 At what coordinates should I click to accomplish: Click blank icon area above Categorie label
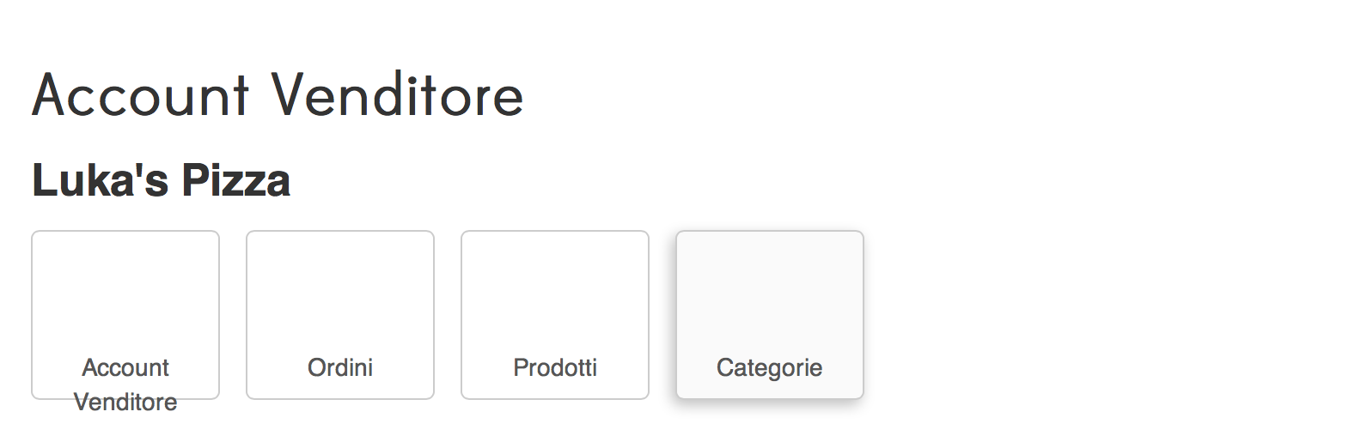[770, 288]
